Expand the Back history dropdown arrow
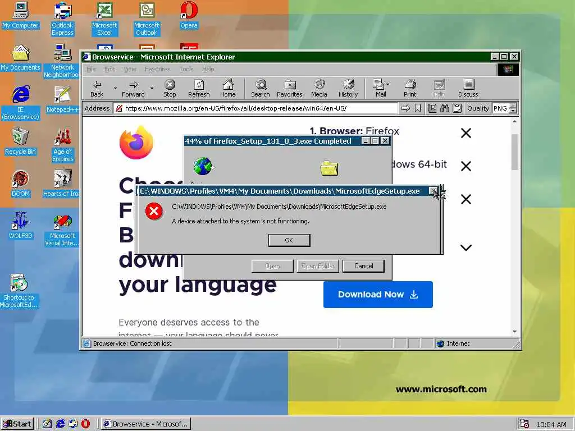 (x=115, y=88)
